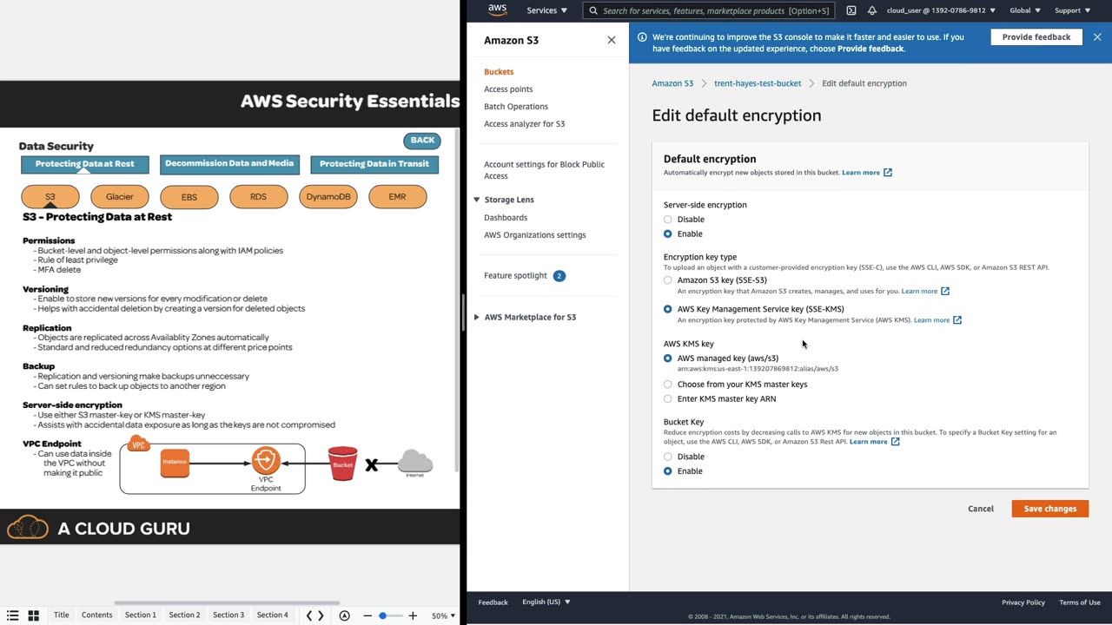Screen dimensions: 1112x625
Task: Select Amazon S3 key (SSE-S3) option
Action: point(667,280)
